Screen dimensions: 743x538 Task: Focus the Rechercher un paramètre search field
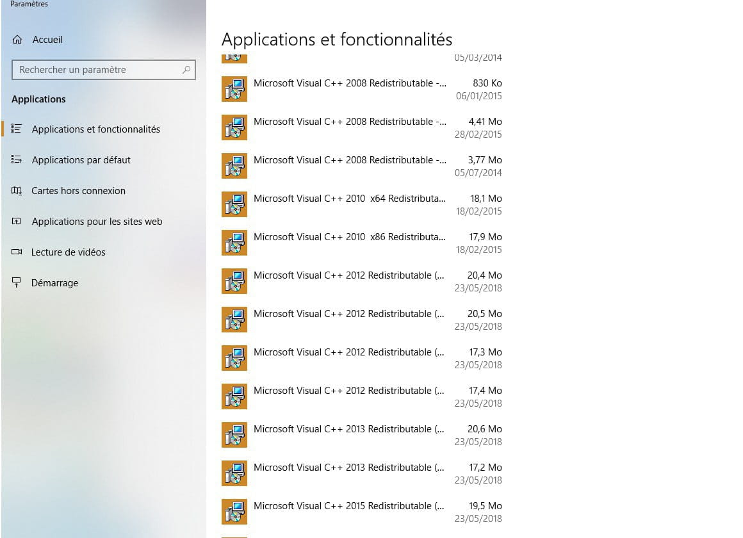pyautogui.click(x=103, y=70)
